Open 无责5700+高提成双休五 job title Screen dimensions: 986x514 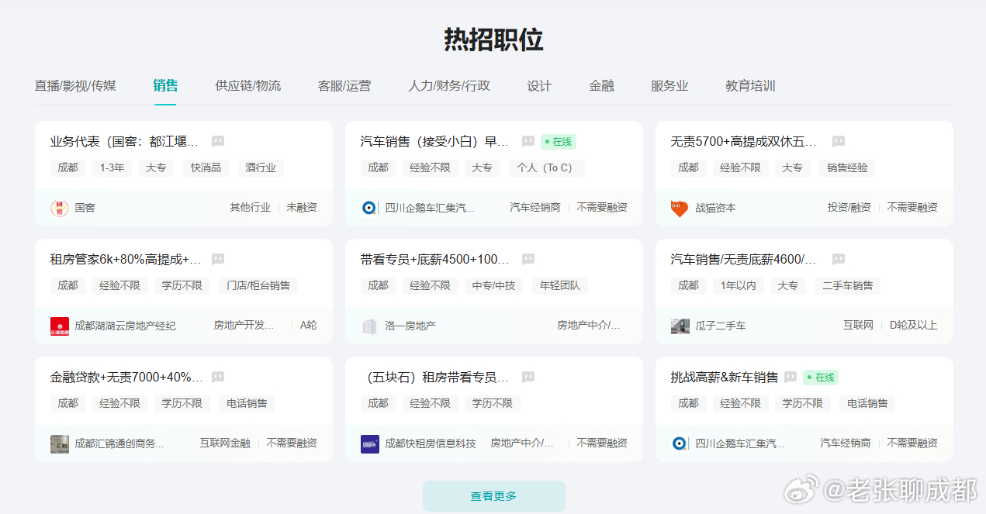coord(745,142)
